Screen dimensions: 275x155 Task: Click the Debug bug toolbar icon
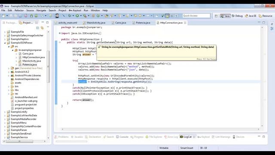[70, 16]
